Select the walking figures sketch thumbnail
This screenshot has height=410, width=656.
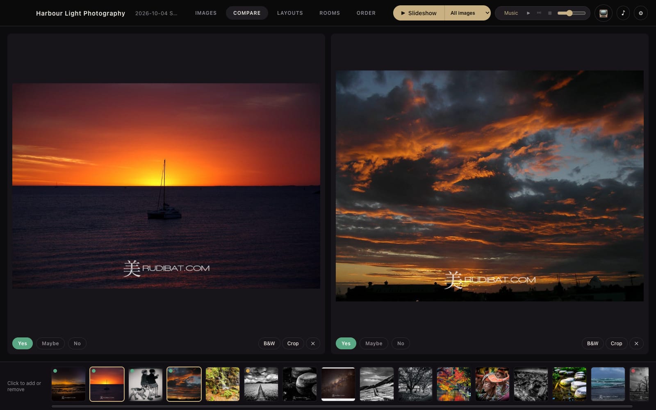coord(146,384)
